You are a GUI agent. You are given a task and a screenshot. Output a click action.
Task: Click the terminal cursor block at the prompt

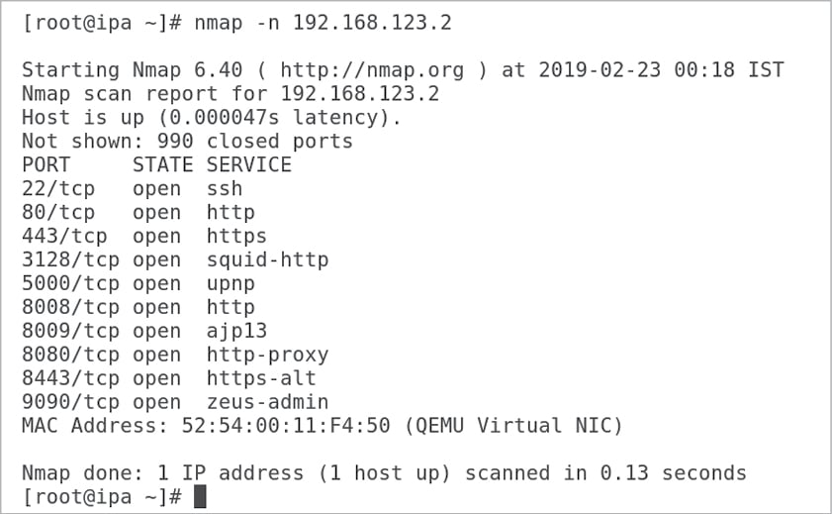(200, 496)
